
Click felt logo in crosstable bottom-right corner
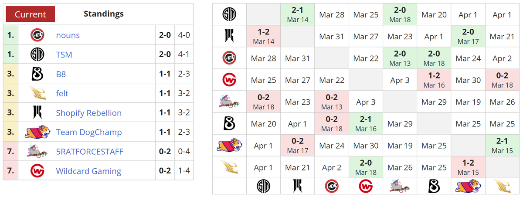pyautogui.click(x=502, y=185)
